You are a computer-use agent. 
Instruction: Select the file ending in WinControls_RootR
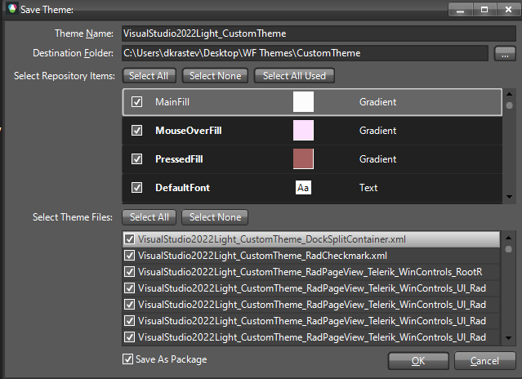(x=310, y=272)
